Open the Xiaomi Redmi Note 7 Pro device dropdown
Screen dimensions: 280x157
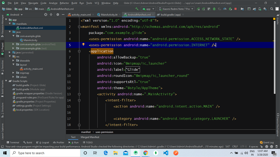point(176,9)
